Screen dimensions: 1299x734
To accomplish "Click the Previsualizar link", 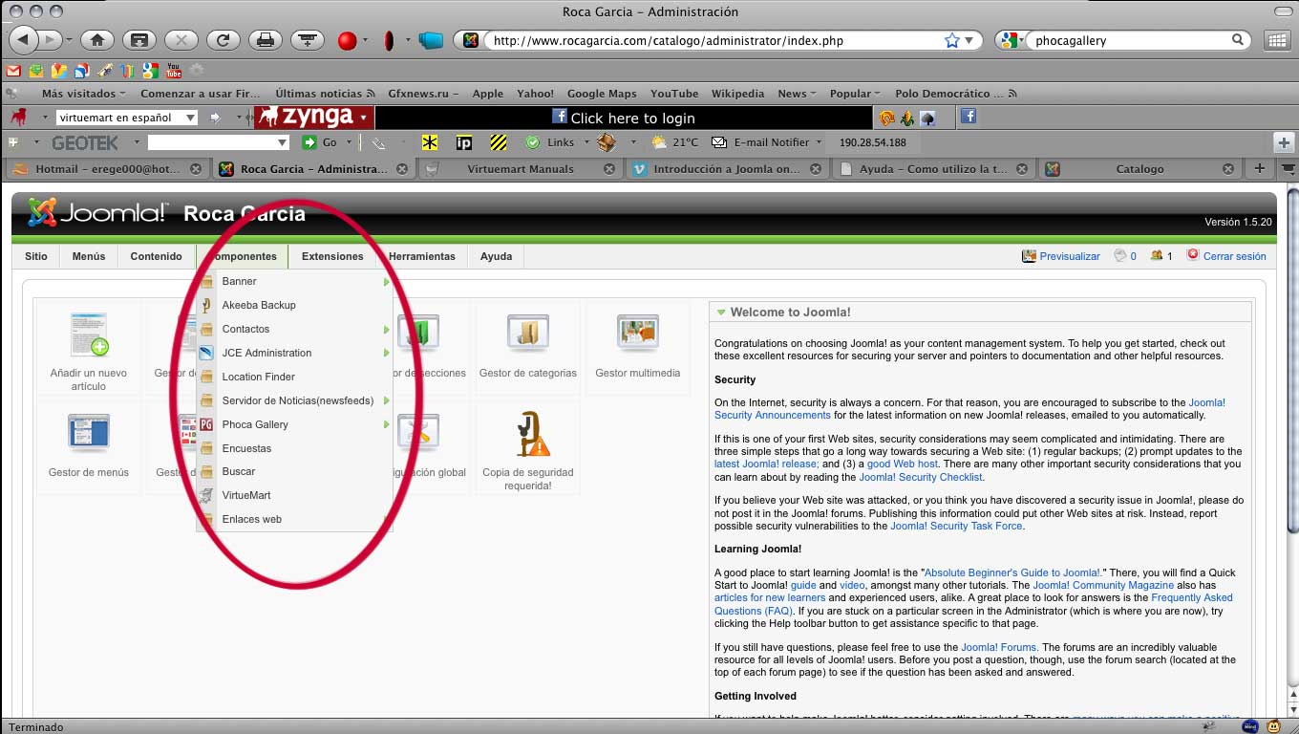I will [x=1070, y=256].
